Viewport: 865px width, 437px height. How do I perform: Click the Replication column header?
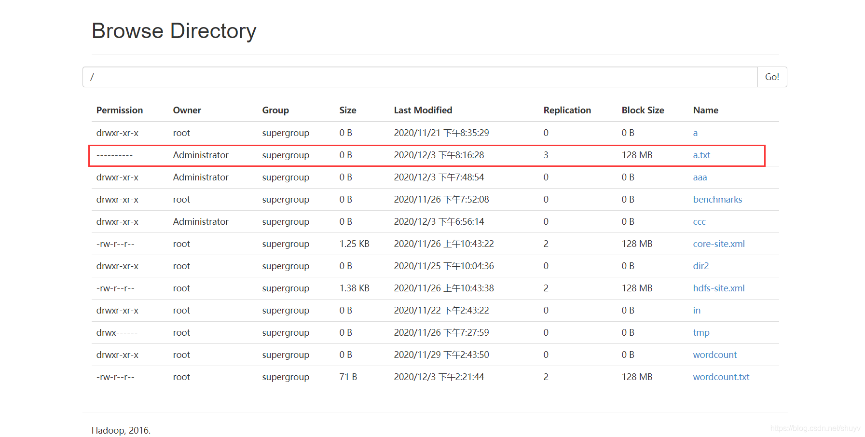567,110
